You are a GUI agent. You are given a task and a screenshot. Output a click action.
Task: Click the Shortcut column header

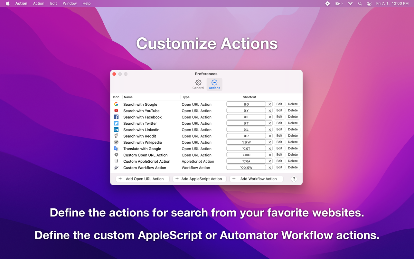click(x=249, y=97)
